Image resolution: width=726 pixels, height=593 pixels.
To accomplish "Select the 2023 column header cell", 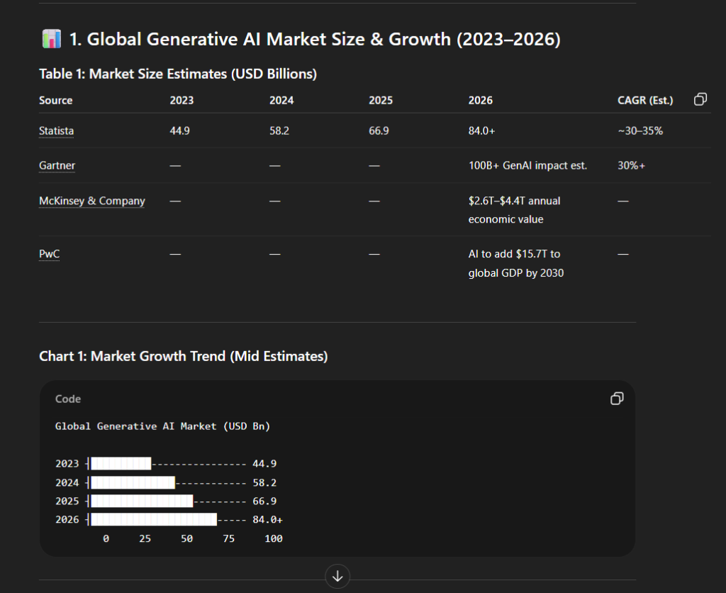I will pos(181,100).
